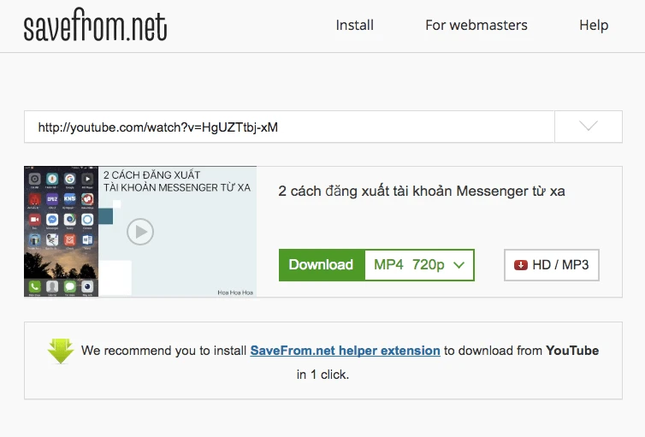The image size is (645, 437).
Task: Click the HD / MP3 button
Action: click(552, 265)
